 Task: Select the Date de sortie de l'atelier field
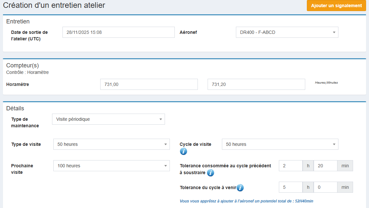(x=118, y=32)
